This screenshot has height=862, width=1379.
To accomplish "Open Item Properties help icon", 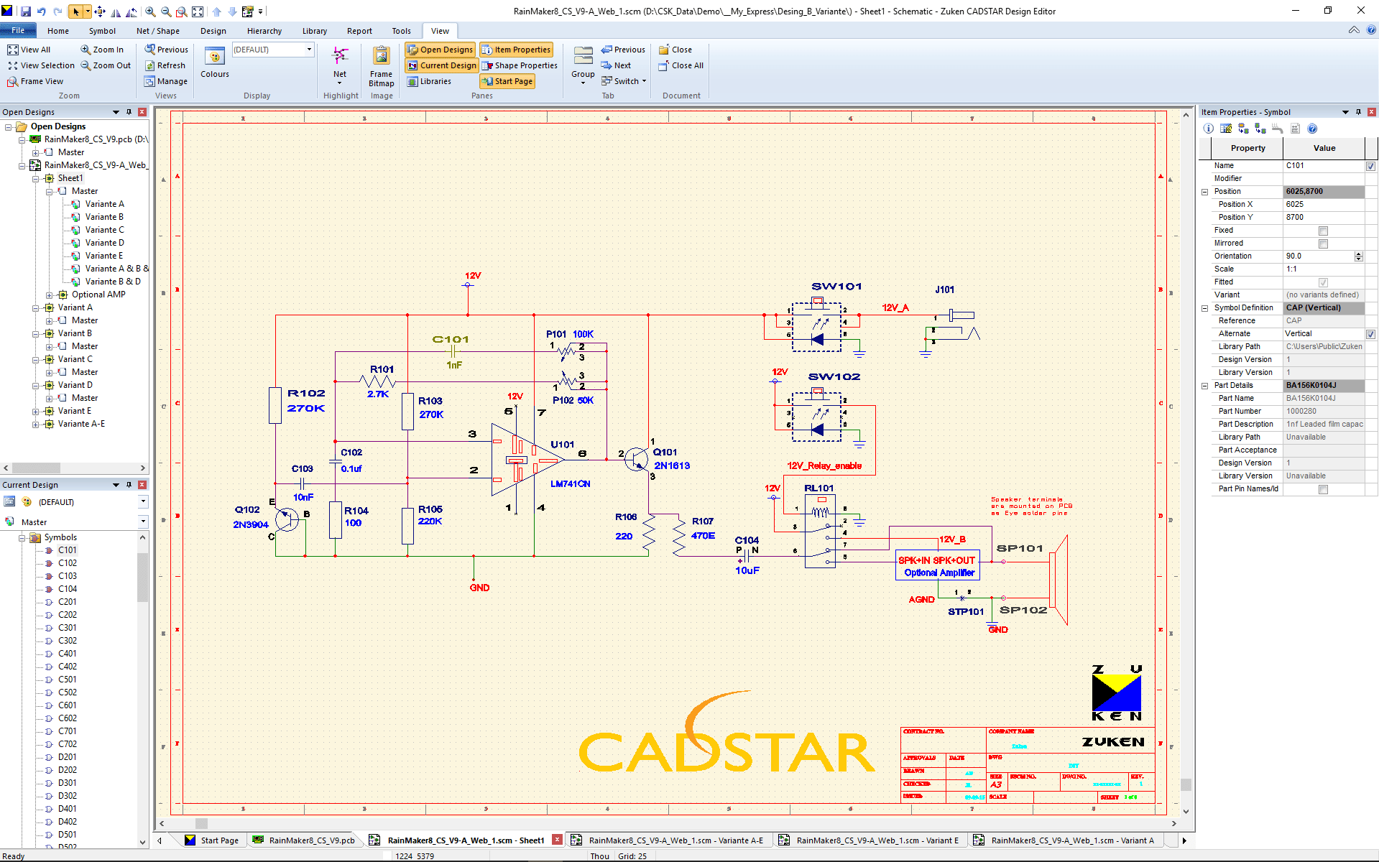I will pyautogui.click(x=1312, y=129).
